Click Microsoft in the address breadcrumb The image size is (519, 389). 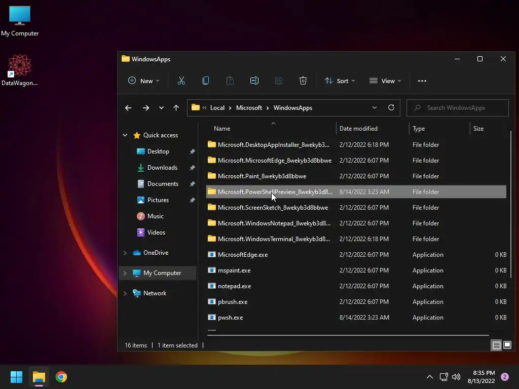coord(249,108)
